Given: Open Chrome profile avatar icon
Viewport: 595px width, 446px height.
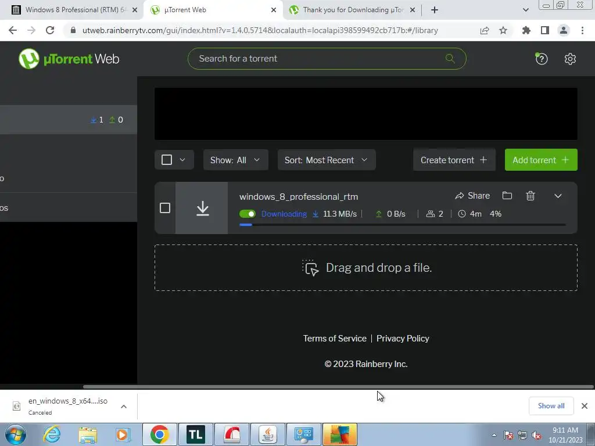Looking at the screenshot, I should pos(564,30).
